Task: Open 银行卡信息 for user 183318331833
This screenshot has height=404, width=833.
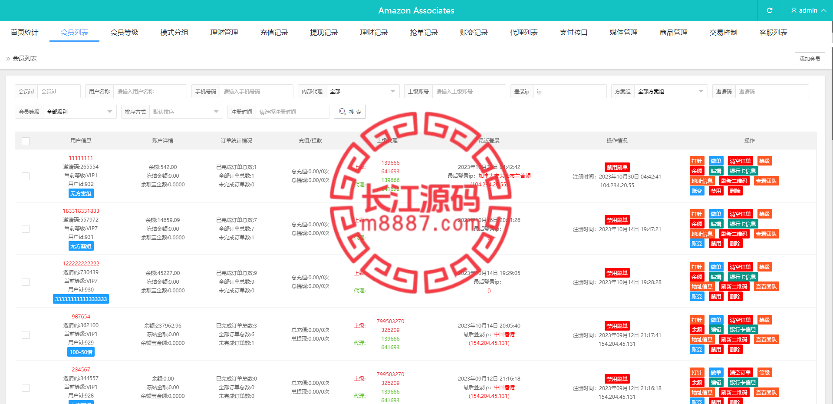Action: click(x=743, y=224)
